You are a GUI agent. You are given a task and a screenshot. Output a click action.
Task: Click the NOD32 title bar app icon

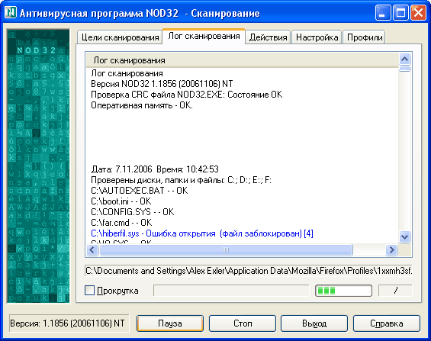click(11, 13)
